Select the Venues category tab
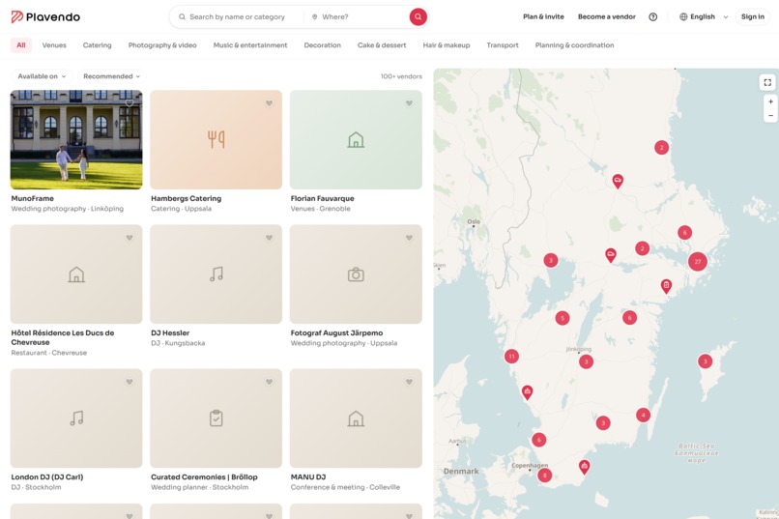Screen dimensions: 779x519 (54, 45)
